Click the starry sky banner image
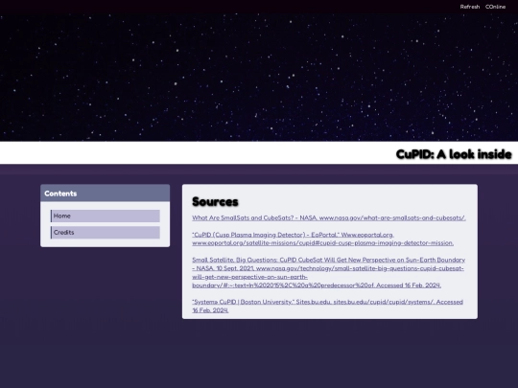The height and width of the screenshot is (388, 518). click(x=259, y=78)
